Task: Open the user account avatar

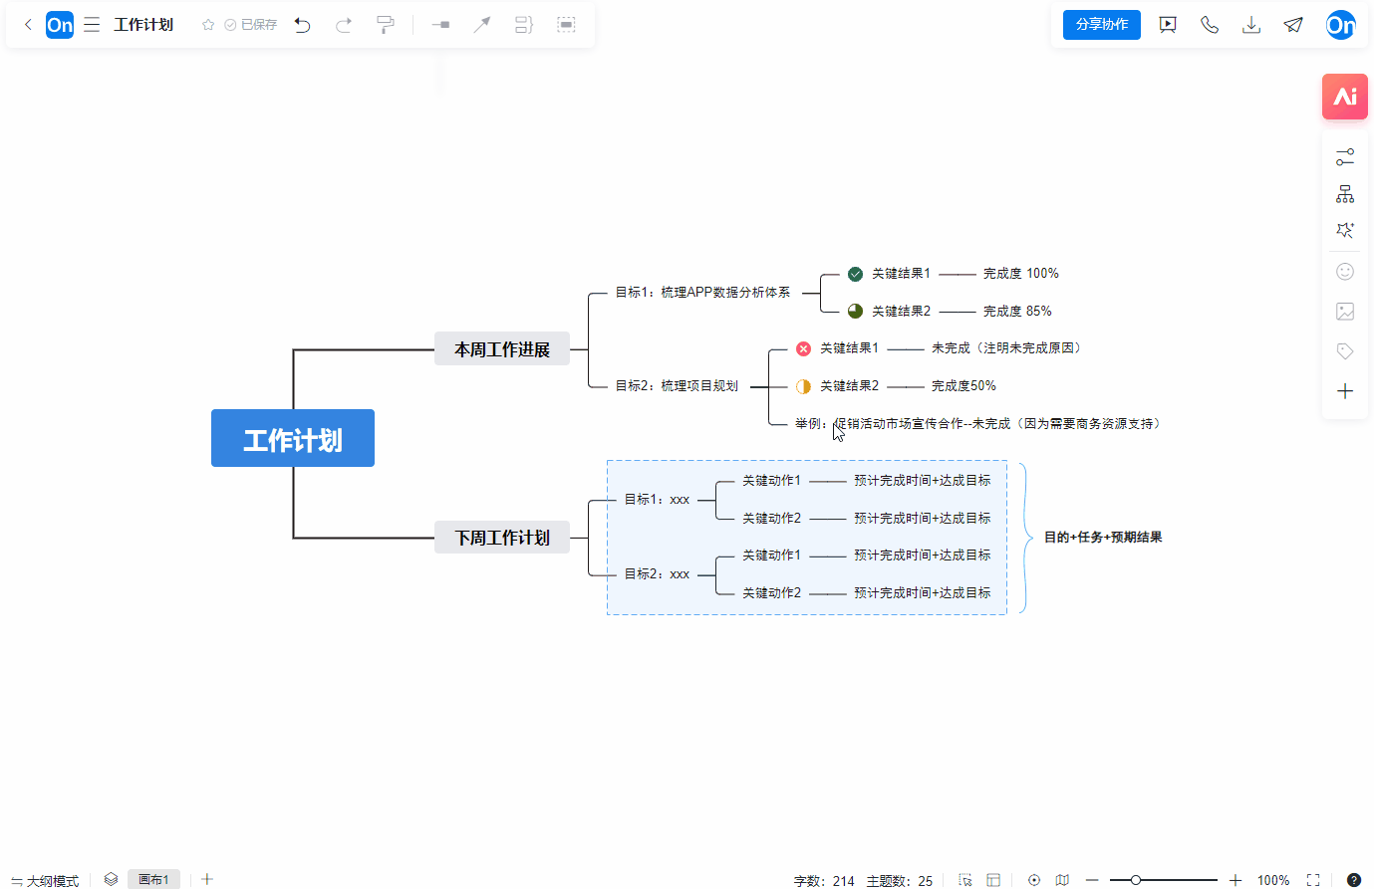Action: (x=1340, y=25)
